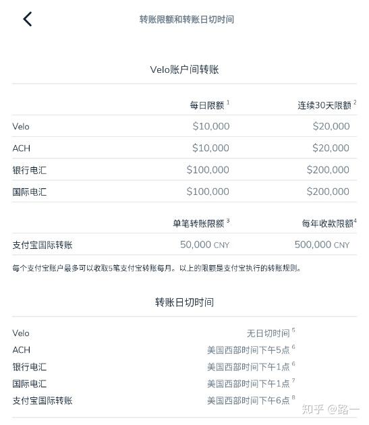Select 国际电汇 row in limits table
369x425 pixels.
tap(184, 191)
